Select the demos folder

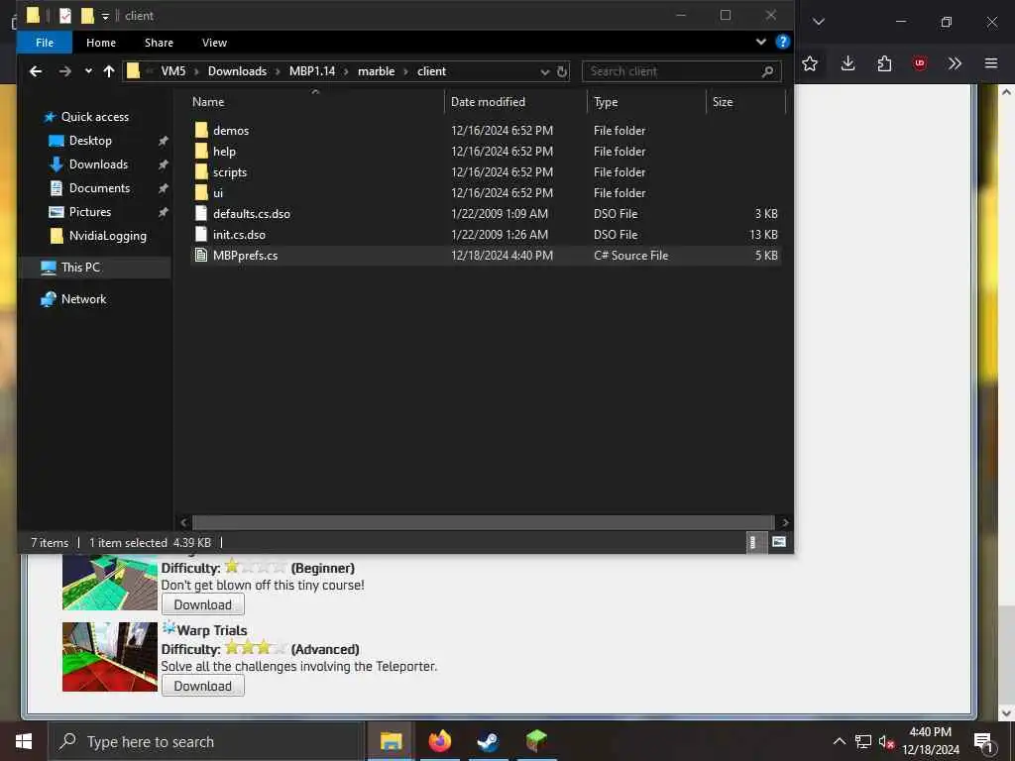(231, 130)
